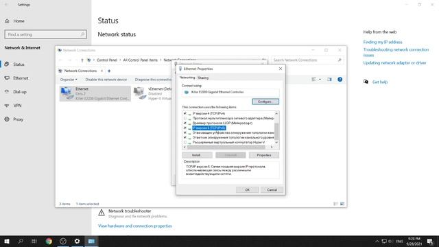Click Diagnose this connection in toolbar

tap(153, 80)
